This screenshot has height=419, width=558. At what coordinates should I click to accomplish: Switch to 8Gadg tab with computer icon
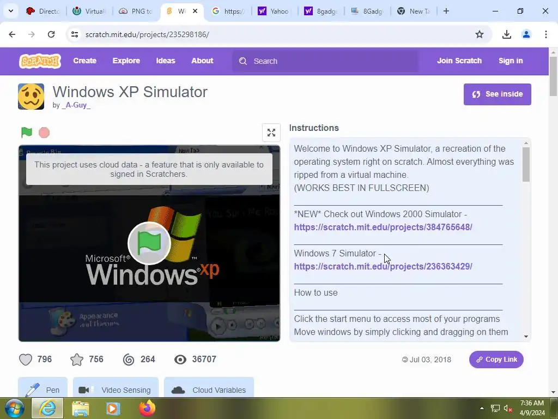367,11
